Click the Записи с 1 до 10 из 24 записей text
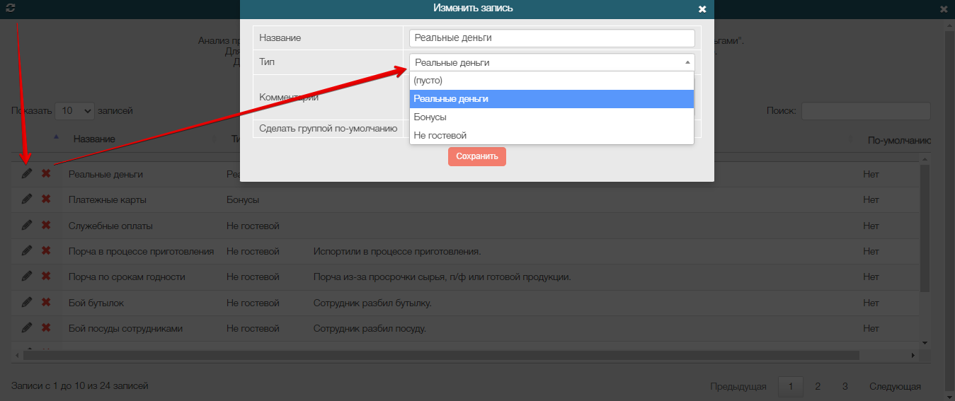Viewport: 955px width, 401px height. tap(80, 385)
